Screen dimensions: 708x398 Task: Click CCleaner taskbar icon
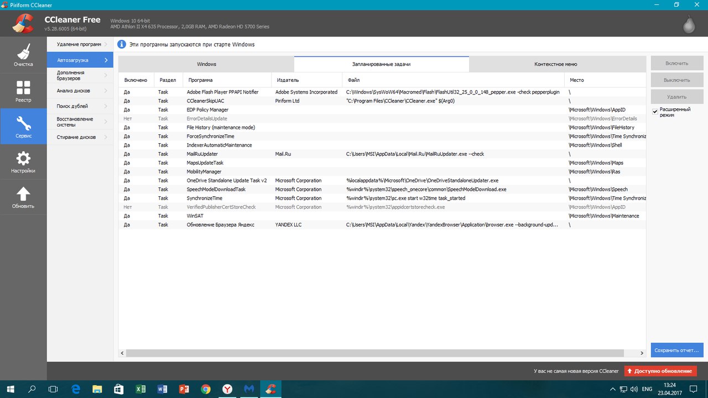(270, 389)
